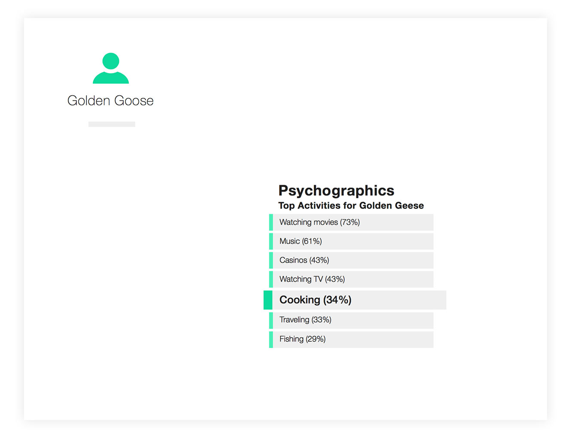Click the green user avatar icon

[111, 68]
